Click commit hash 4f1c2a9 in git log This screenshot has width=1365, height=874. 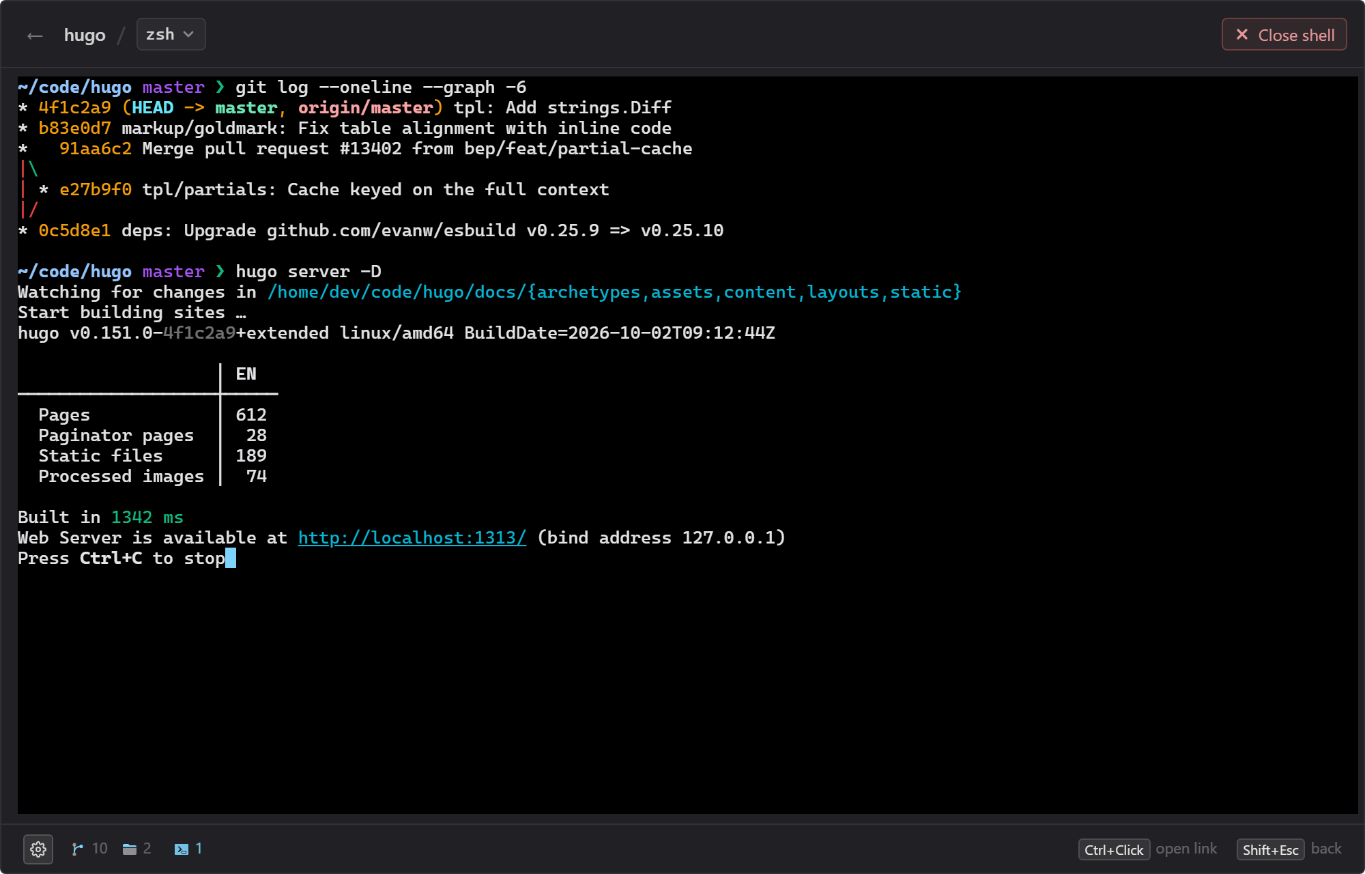[x=74, y=108]
